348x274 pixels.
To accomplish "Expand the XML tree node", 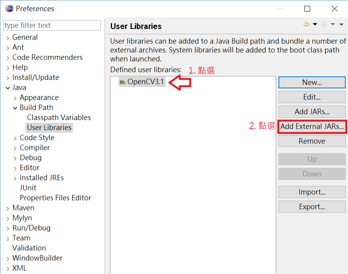I will click(x=8, y=269).
